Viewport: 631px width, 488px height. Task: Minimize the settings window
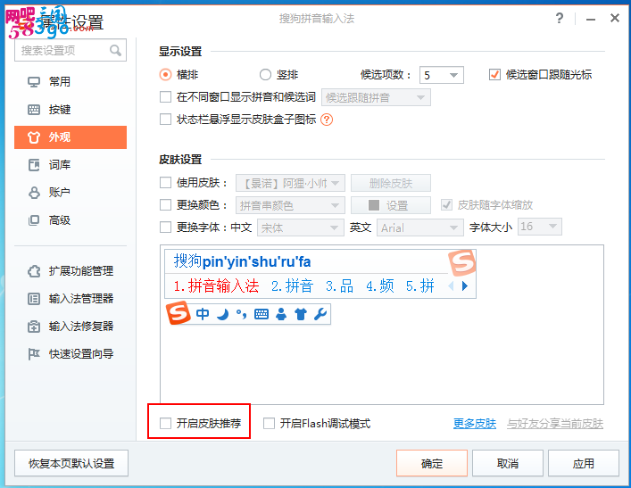pos(590,19)
